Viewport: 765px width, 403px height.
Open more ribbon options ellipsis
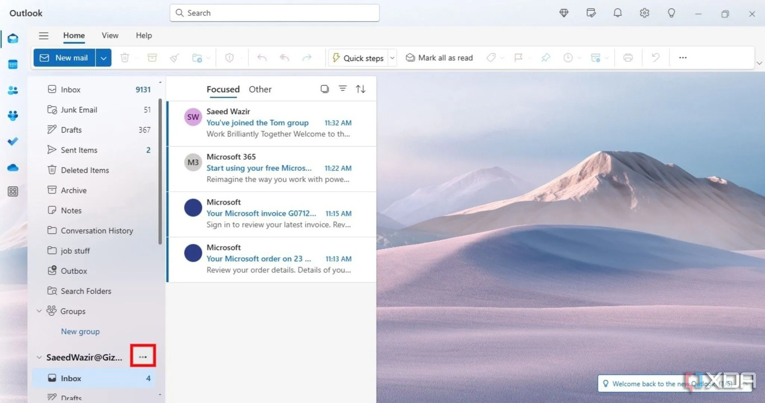(x=683, y=57)
